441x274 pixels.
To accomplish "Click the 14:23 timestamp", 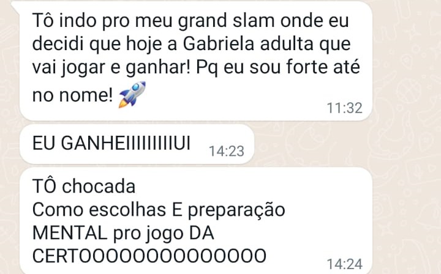I will pos(227,151).
